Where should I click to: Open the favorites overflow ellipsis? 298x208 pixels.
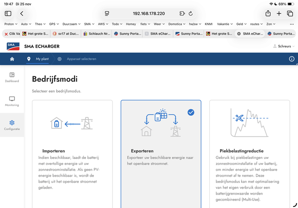(292, 24)
